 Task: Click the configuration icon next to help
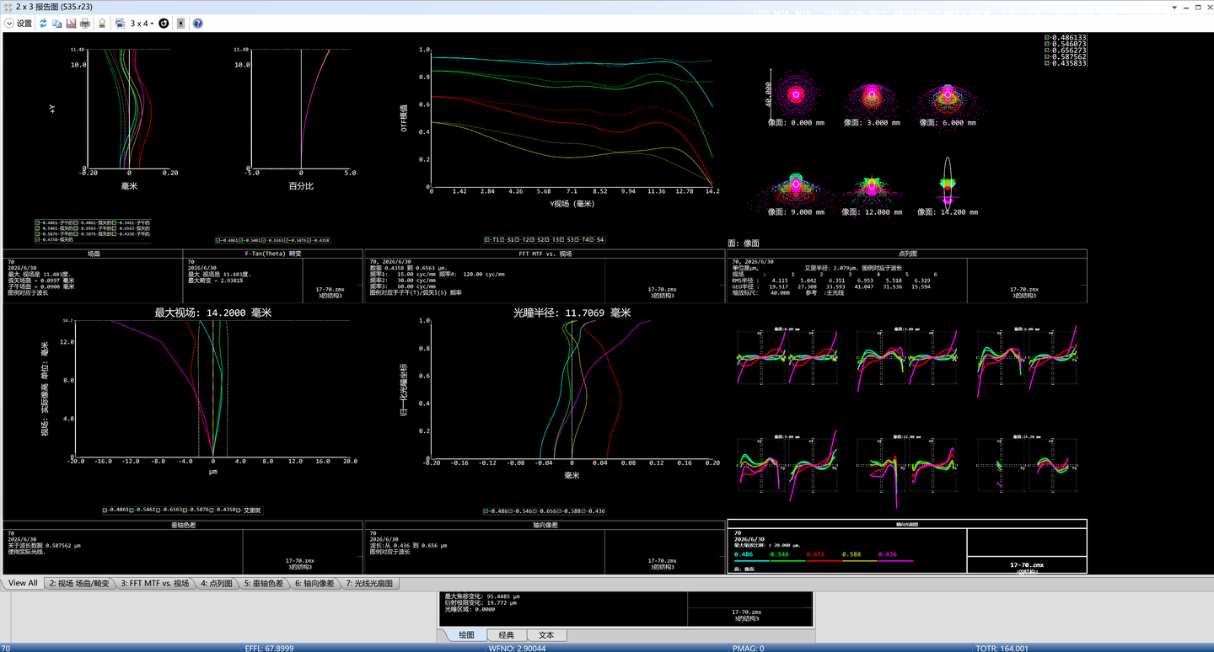(180, 24)
